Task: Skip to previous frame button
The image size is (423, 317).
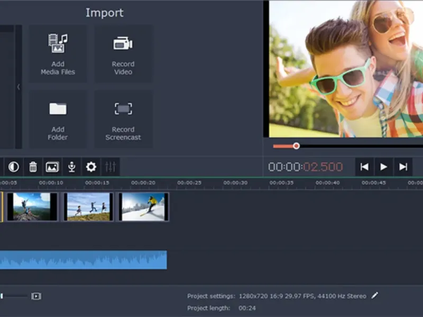Action: [x=364, y=167]
